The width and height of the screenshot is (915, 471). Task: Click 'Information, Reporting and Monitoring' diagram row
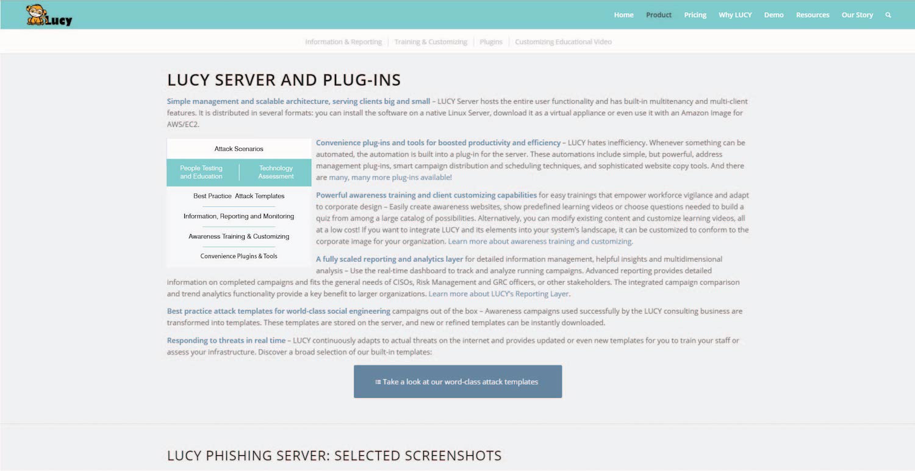239,216
